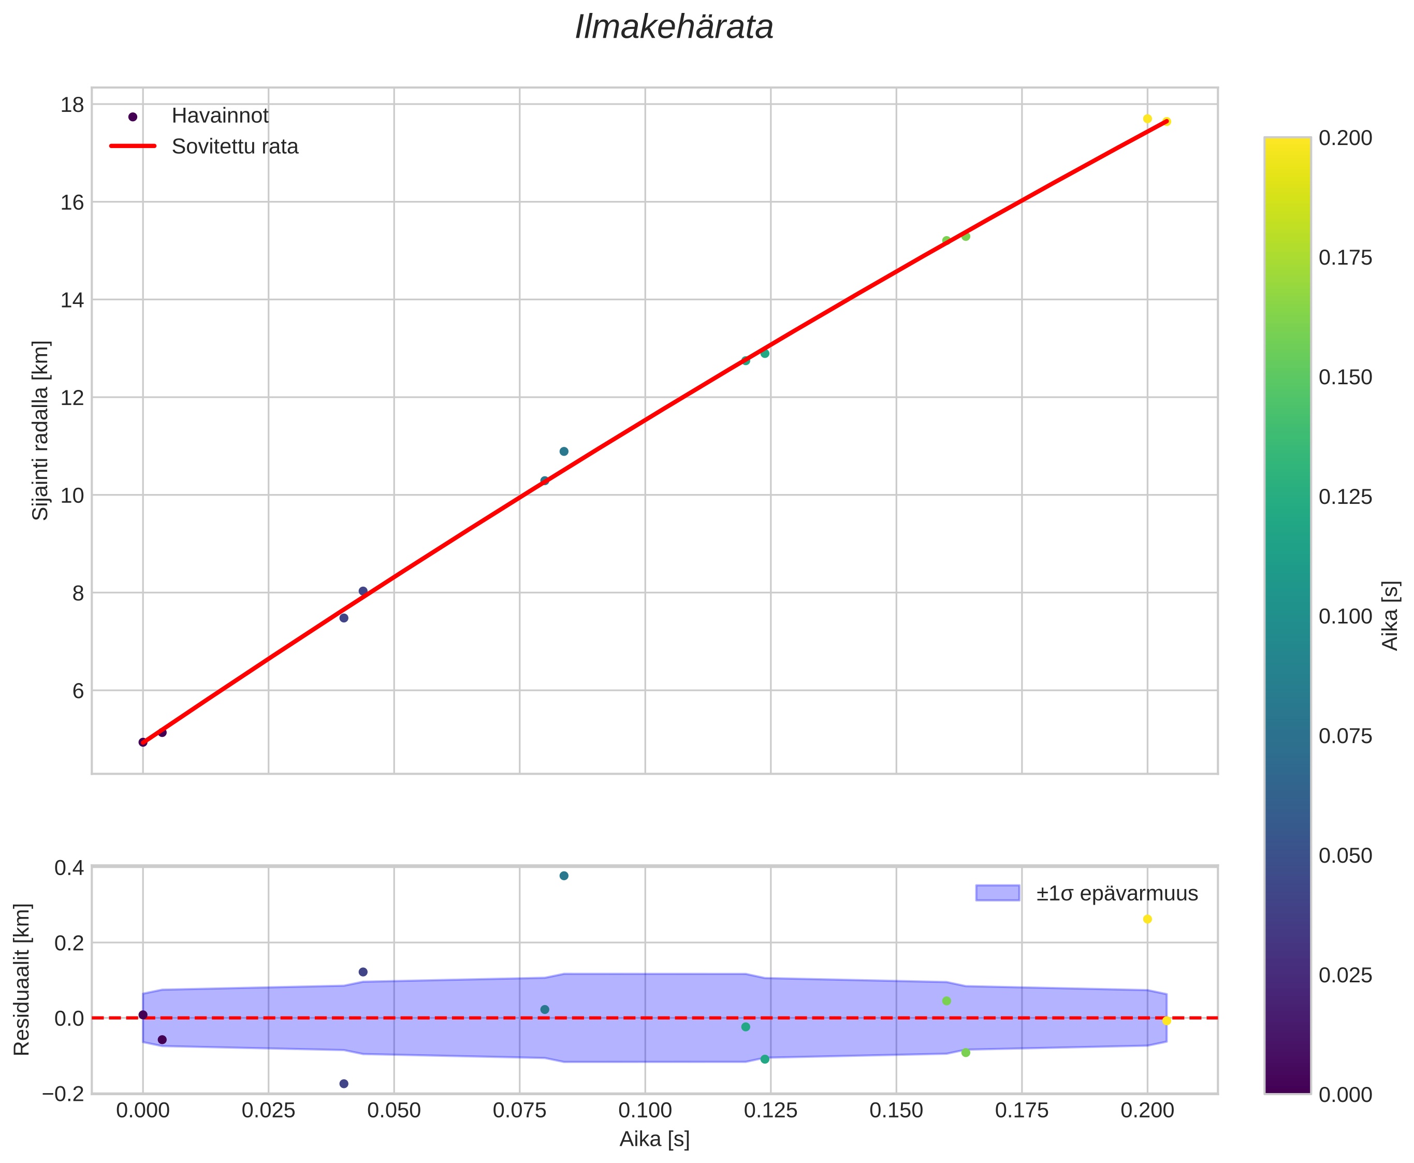The width and height of the screenshot is (1414, 1163).
Task: Click the Havainnot legend text
Action: pyautogui.click(x=220, y=116)
